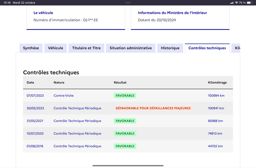Go to the Historique tab
The image size is (256, 168).
click(x=170, y=48)
